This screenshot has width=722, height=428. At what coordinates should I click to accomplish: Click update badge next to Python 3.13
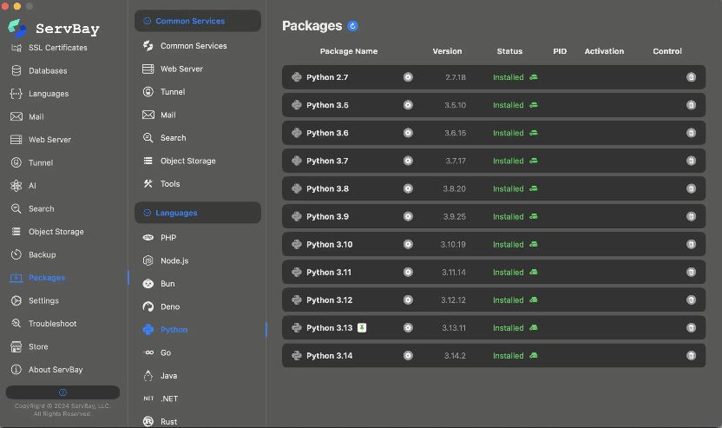coord(362,328)
